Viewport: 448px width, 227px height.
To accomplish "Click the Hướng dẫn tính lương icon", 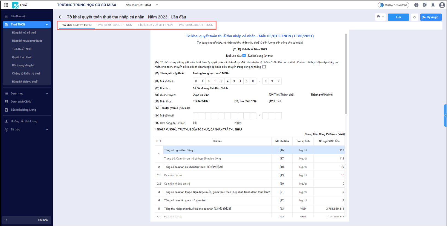I will [x=6, y=122].
